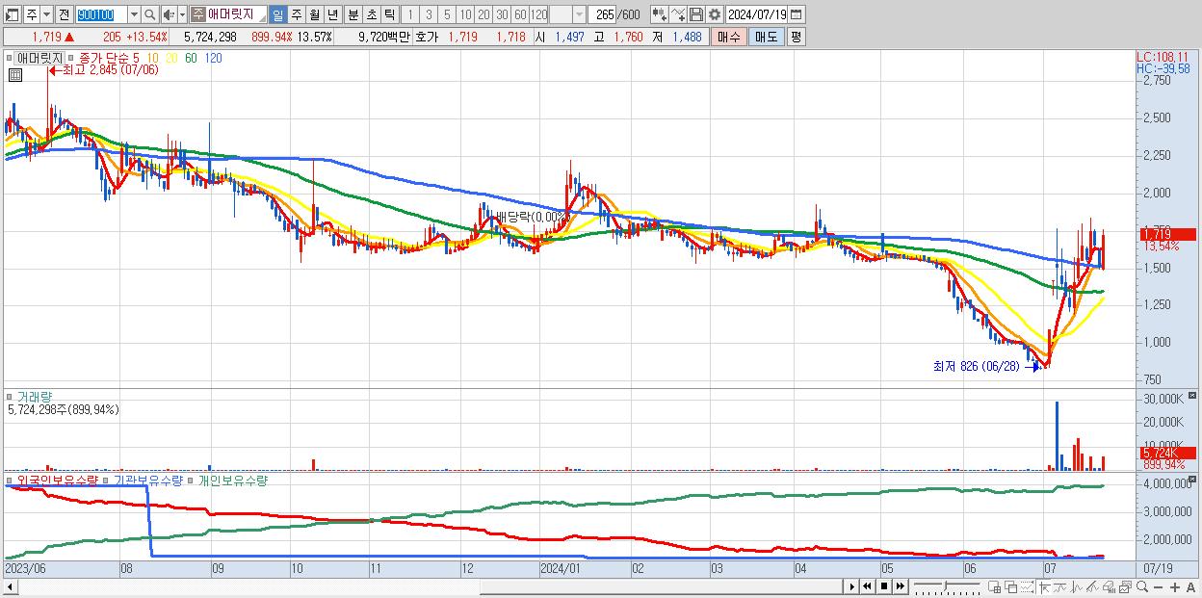This screenshot has width=1202, height=598.
Task: Click the 애머릿지 chart legend label
Action: (x=39, y=58)
